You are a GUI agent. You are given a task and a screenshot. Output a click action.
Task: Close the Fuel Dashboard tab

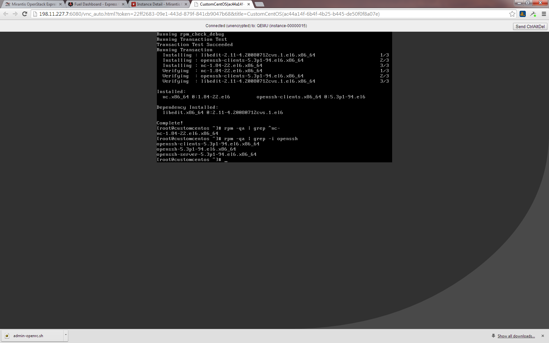(123, 4)
